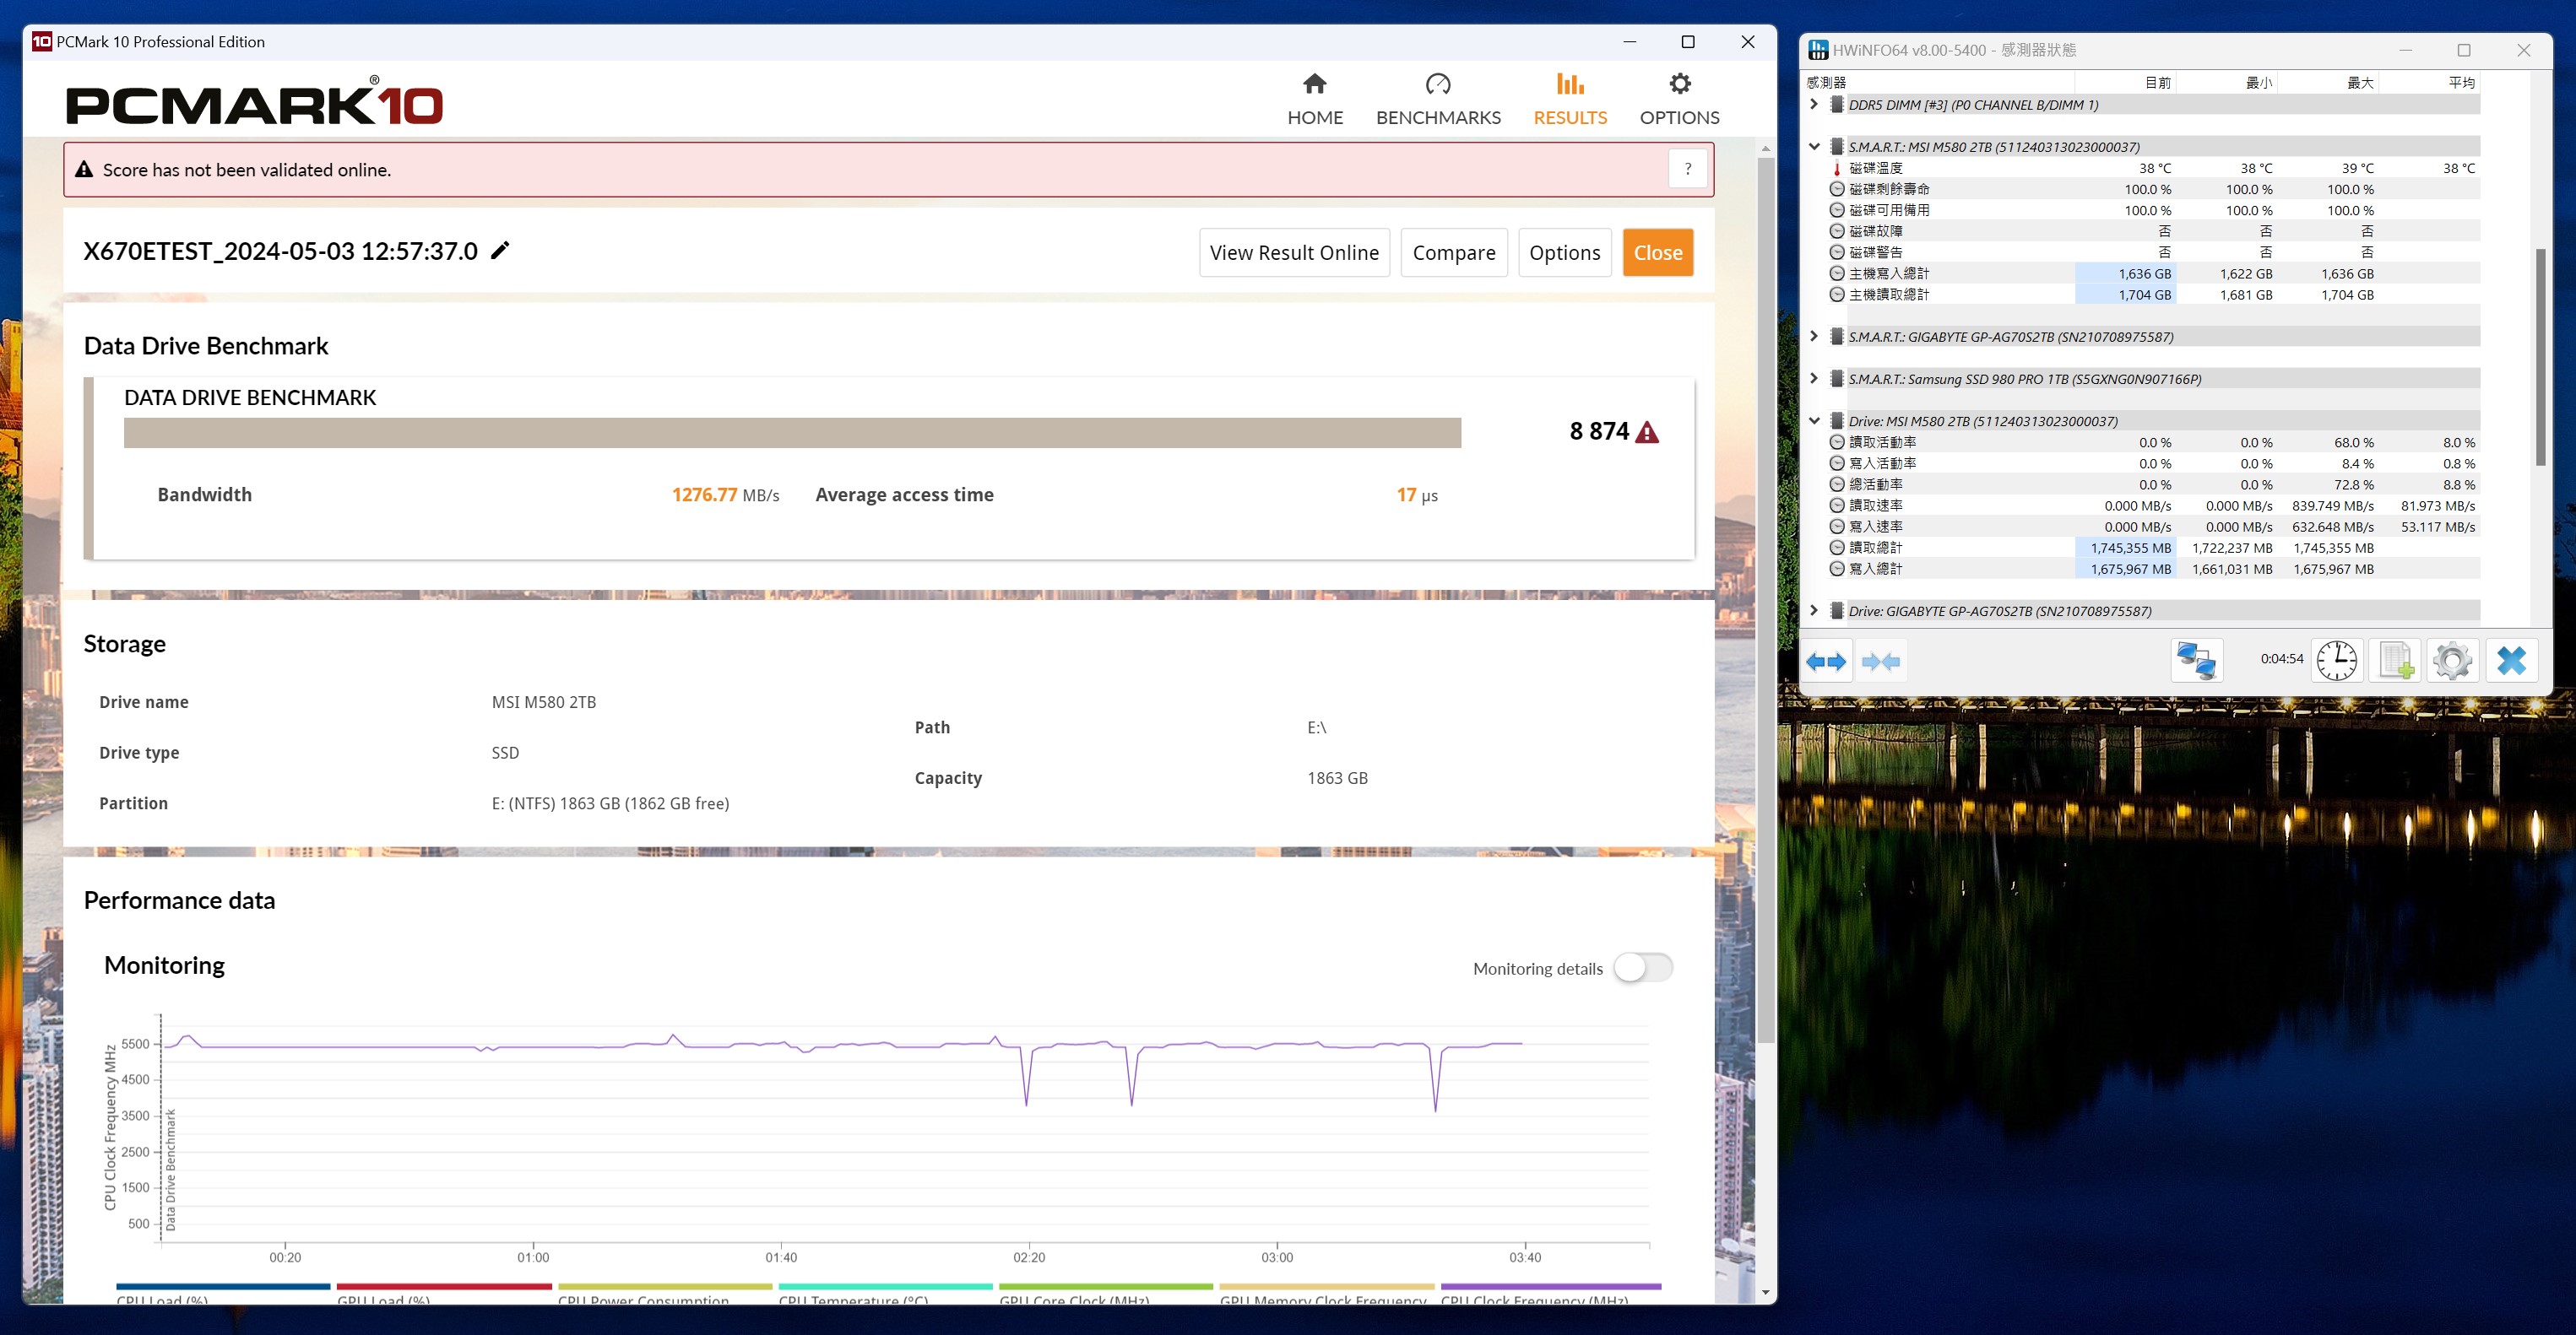Screen dimensions: 2576x1335
Task: Enable the Monitoring details toggle
Action: pos(1643,968)
